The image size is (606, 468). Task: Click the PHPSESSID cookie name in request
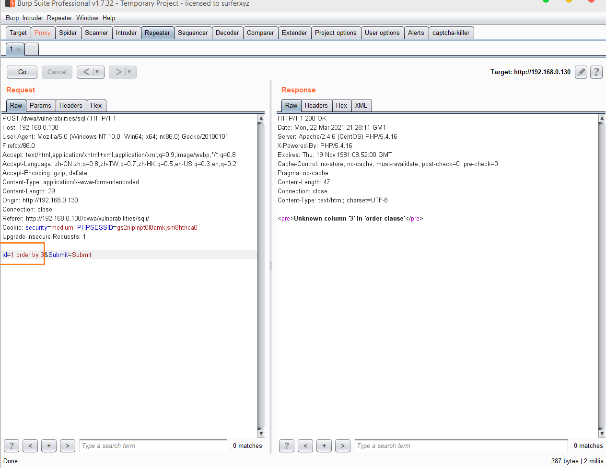94,227
